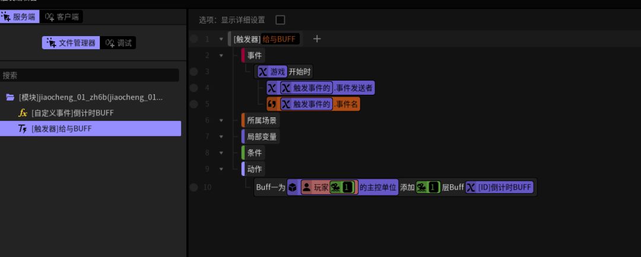
Task: Toggle breakpoint dot on line 3
Action: click(x=193, y=72)
